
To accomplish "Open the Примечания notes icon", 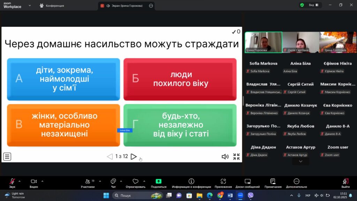I will point(273,181).
